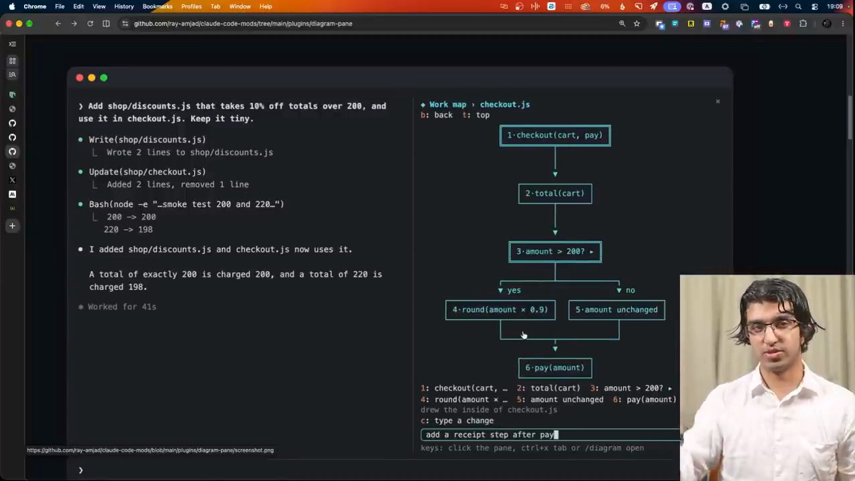This screenshot has height=481, width=855.
Task: Open Chrome's three-dot menu
Action: (843, 23)
